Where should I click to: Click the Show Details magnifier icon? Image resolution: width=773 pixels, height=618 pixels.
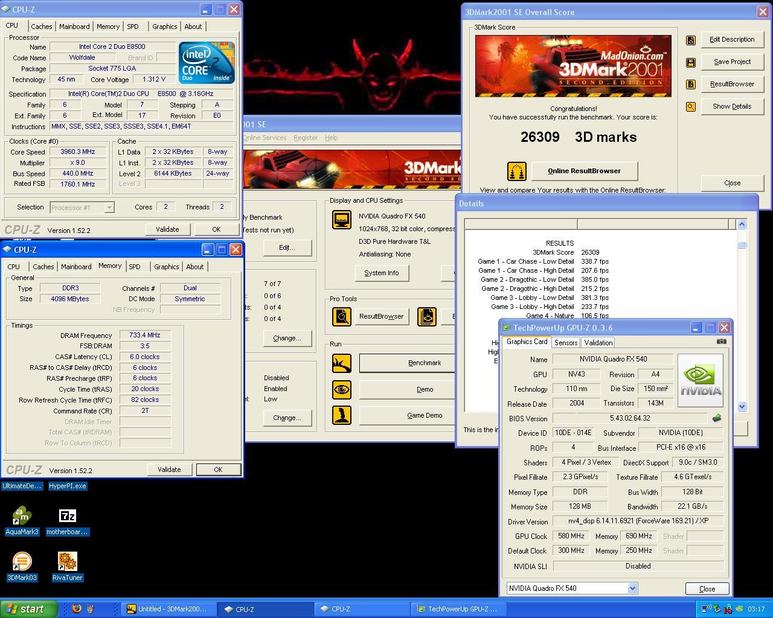point(691,107)
